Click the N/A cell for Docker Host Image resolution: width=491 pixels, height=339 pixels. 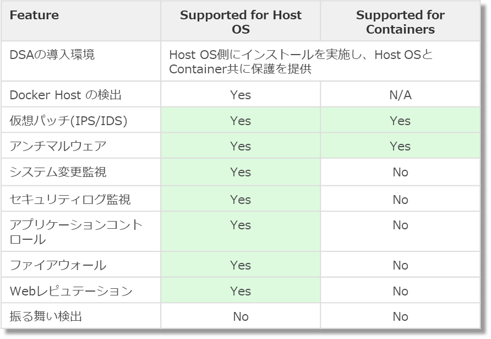400,95
